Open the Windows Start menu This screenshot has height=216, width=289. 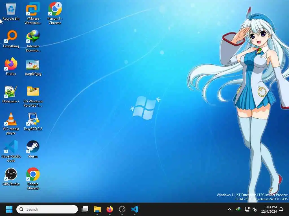pos(9,209)
